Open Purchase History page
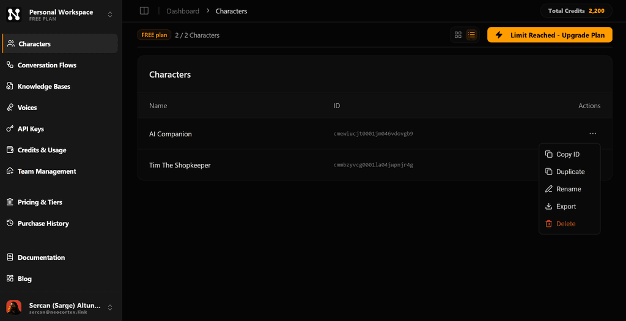The image size is (626, 321). click(x=43, y=224)
